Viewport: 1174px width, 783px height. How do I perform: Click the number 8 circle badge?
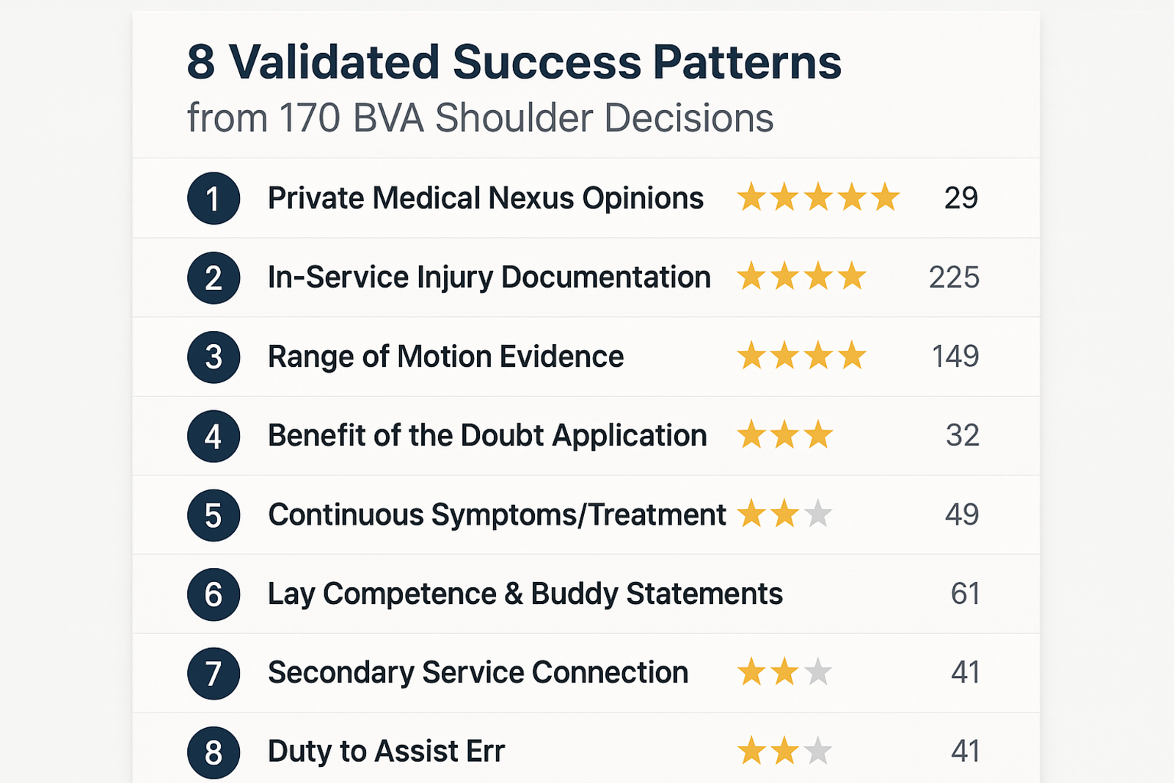pos(214,752)
